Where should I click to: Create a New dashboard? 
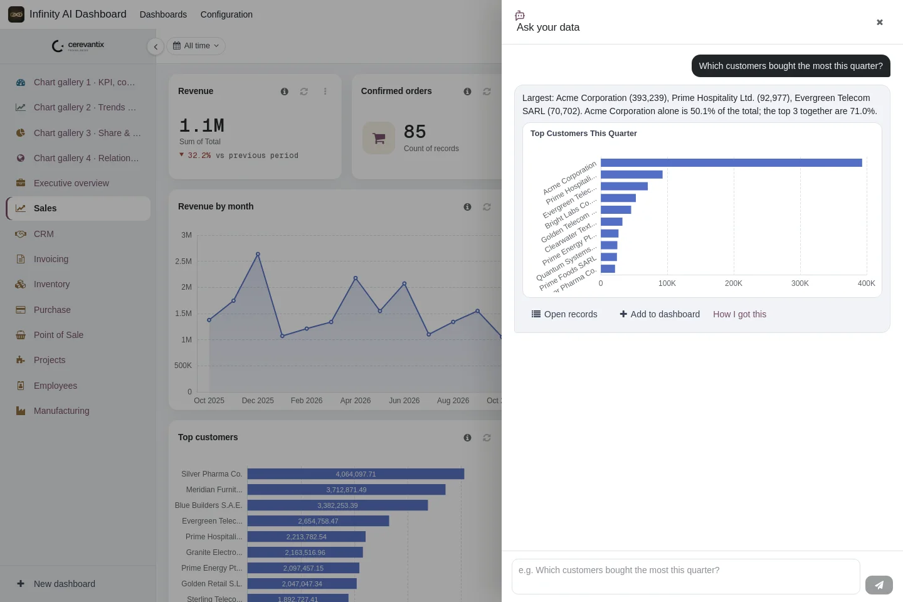[78, 584]
